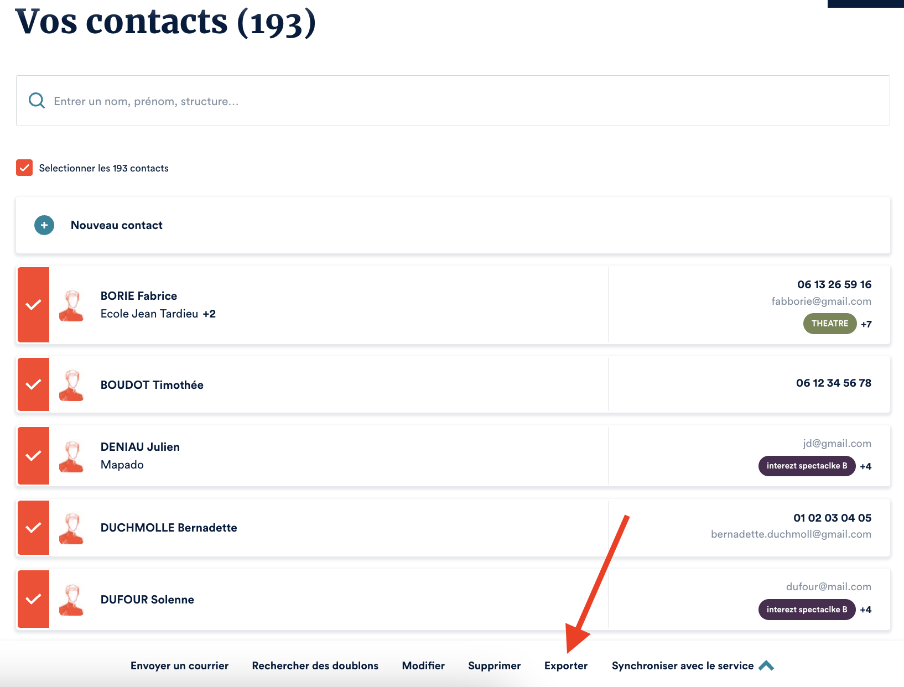
Task: Open BORIE Fabrice's avatar icon
Action: pos(71,305)
